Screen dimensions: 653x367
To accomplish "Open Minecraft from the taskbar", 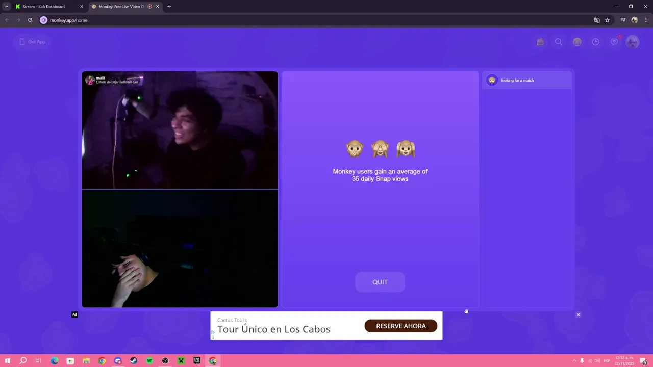I will click(x=181, y=361).
